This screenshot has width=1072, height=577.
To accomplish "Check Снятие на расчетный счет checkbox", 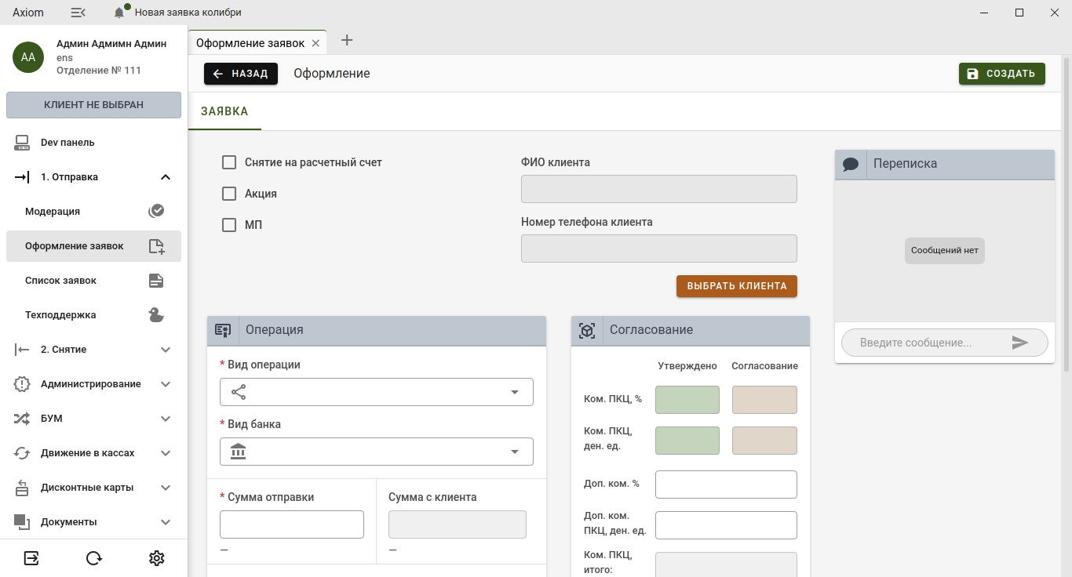I will point(229,162).
